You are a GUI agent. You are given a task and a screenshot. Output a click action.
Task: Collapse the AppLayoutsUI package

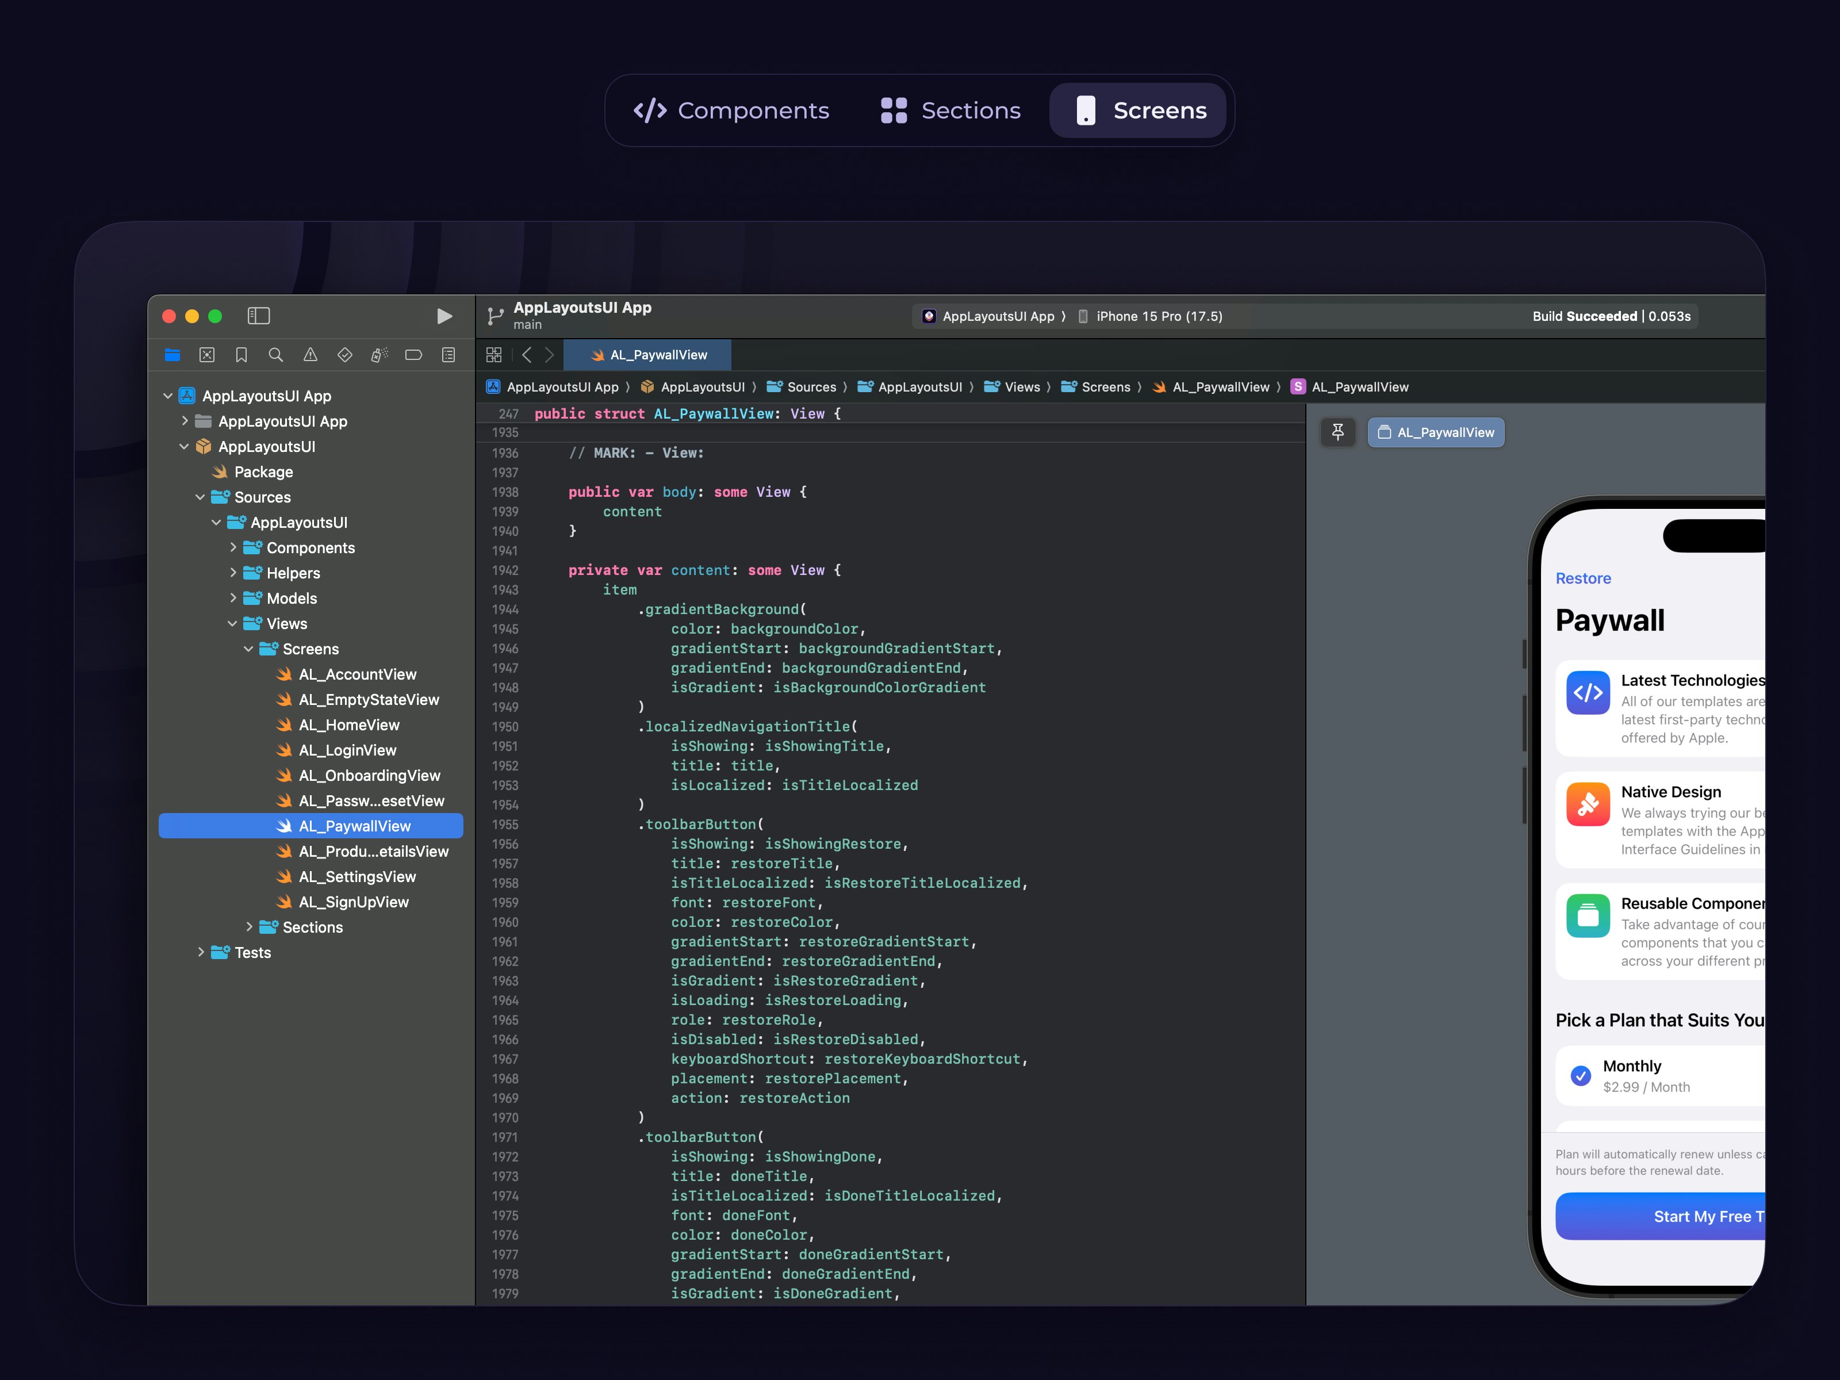184,447
